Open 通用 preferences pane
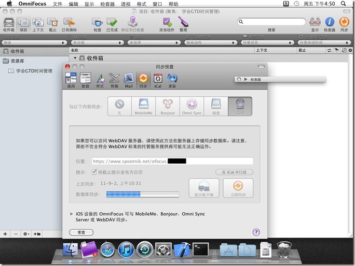The image size is (355, 266). click(71, 80)
